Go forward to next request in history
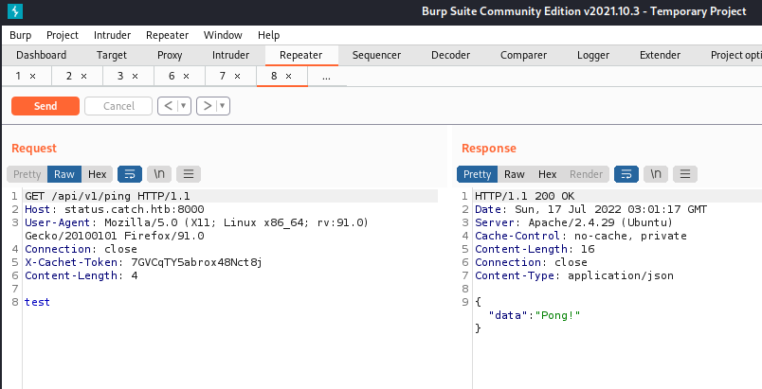Image resolution: width=762 pixels, height=389 pixels. 207,106
